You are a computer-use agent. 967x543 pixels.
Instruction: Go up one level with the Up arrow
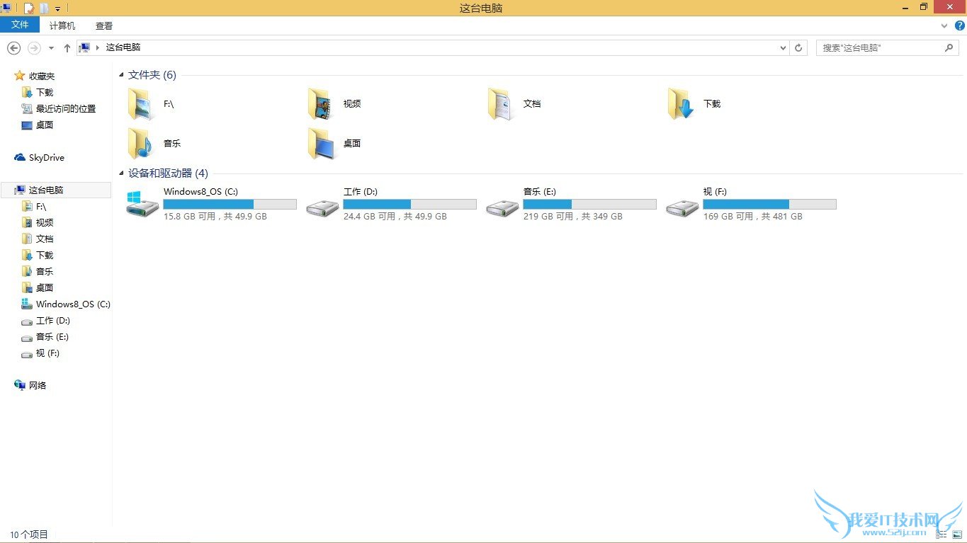click(67, 47)
